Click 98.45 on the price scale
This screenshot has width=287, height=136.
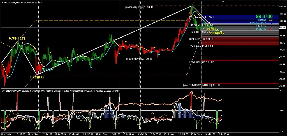283,79
